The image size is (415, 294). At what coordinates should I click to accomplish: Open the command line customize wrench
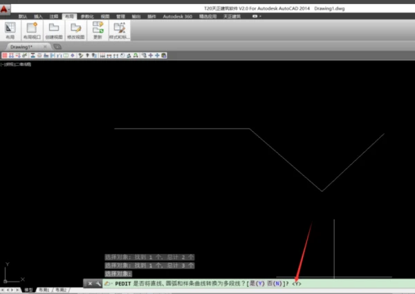98,284
